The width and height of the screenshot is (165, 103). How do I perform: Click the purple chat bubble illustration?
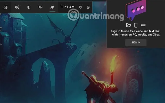(x=136, y=10)
